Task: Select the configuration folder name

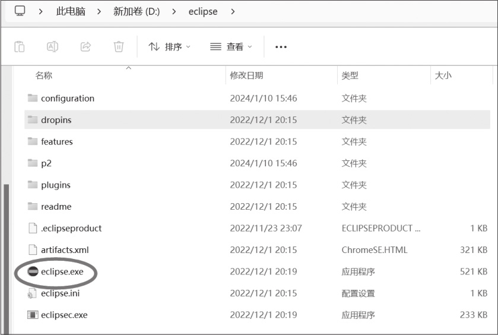Action: (x=68, y=99)
